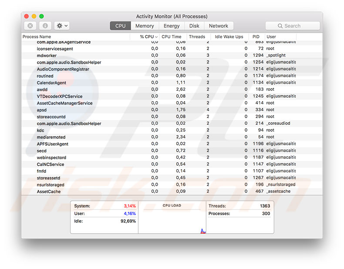The image size is (344, 269).
Task: Click PID 1294 cell
Action: coord(258,55)
